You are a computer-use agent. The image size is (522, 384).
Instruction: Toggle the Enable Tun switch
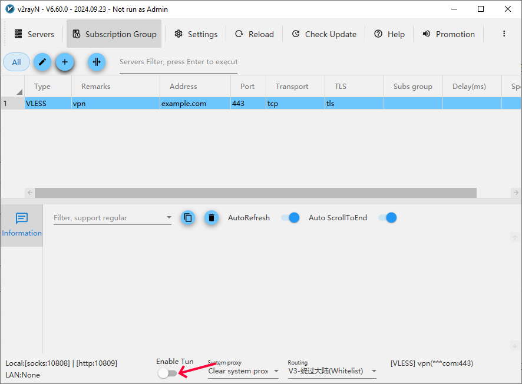[167, 373]
